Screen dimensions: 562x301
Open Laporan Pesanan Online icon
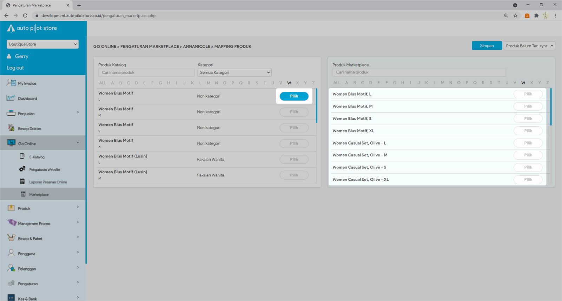pyautogui.click(x=22, y=182)
